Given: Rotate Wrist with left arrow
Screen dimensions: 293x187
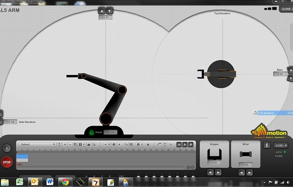Looking at the screenshot, I should click(241, 173).
